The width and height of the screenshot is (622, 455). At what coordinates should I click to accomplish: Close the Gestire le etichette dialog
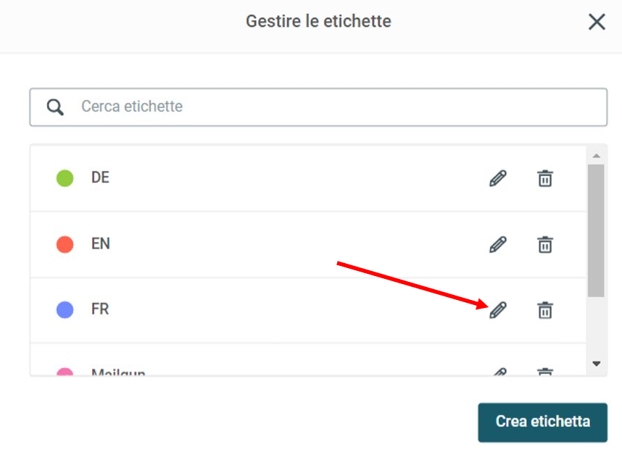597,22
